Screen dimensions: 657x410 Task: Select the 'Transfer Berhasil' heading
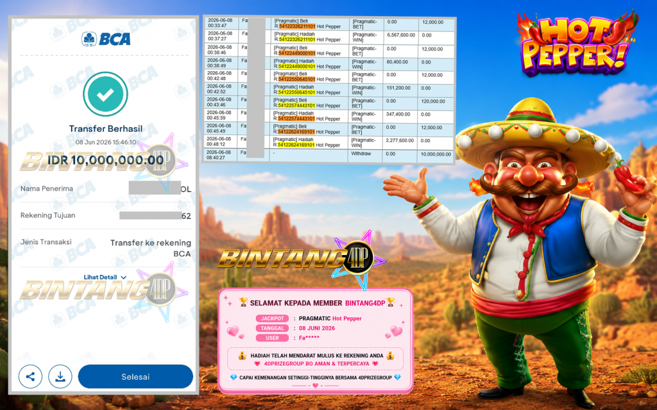[x=106, y=129]
